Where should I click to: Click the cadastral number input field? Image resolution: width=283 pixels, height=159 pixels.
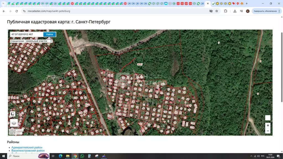coord(27,35)
